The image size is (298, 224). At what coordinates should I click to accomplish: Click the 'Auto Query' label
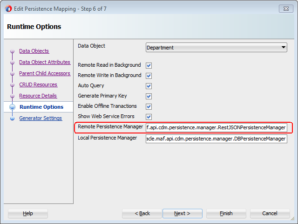91,85
